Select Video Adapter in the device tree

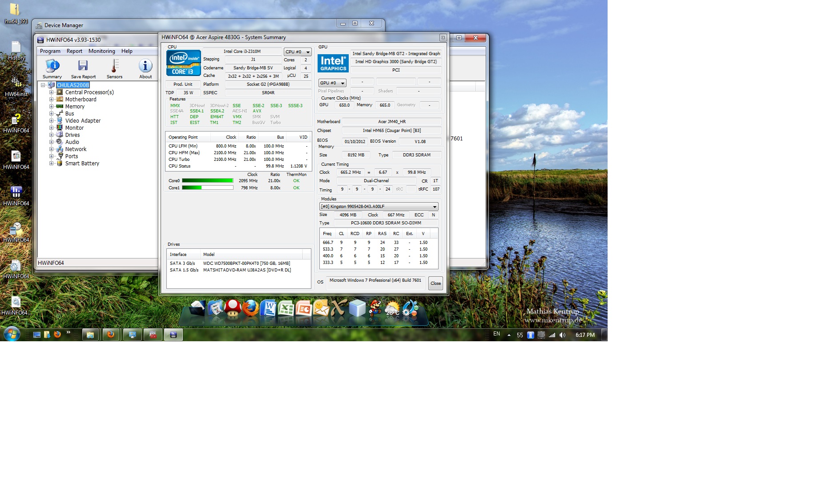click(83, 121)
